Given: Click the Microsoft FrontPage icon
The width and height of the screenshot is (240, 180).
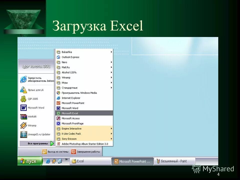Looking at the screenshot, I should (x=58, y=123).
